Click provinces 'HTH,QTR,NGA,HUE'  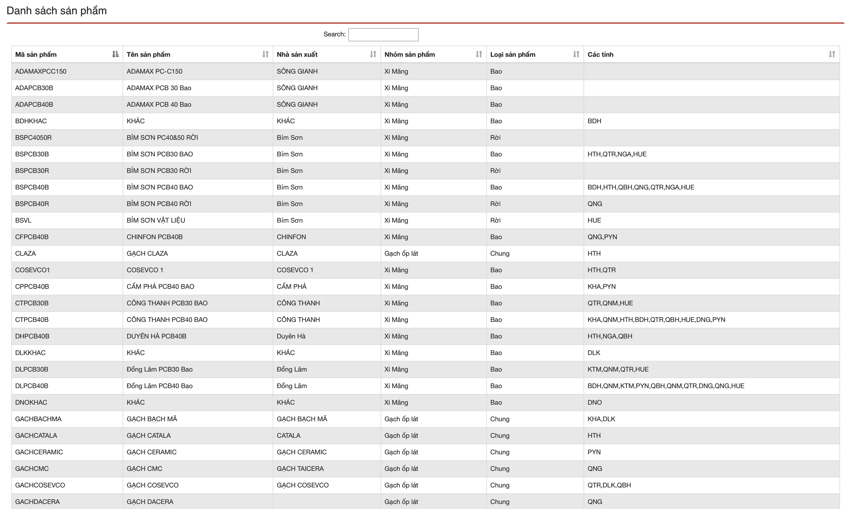pos(617,154)
